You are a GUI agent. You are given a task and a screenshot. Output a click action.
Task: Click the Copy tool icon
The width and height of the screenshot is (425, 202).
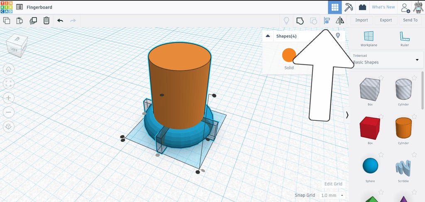point(7,21)
